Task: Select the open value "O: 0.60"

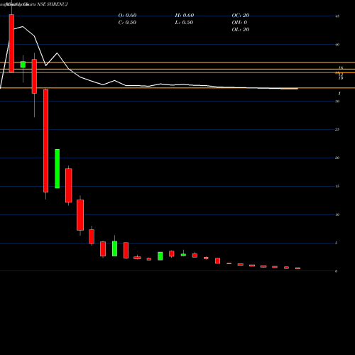Action: click(x=127, y=16)
